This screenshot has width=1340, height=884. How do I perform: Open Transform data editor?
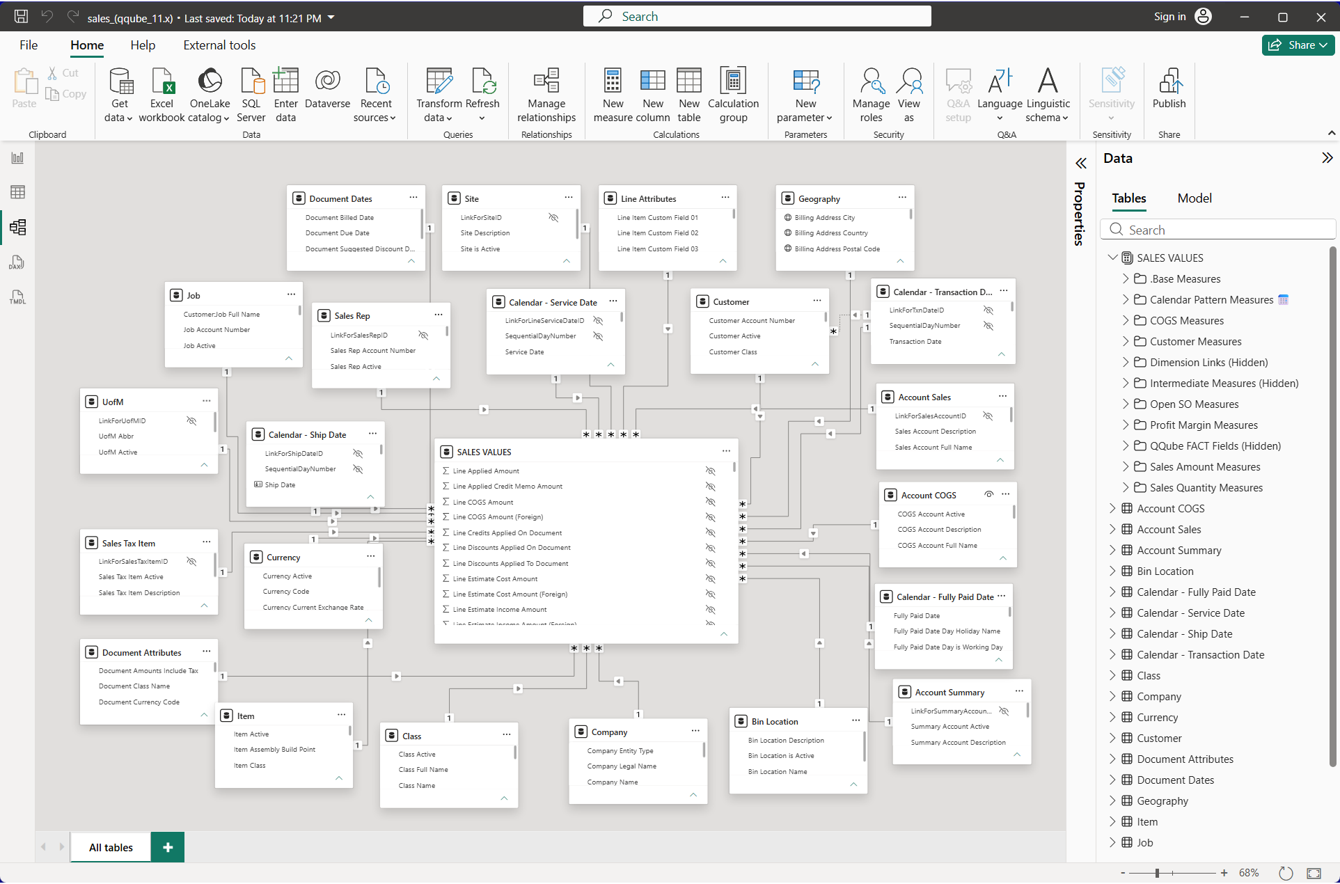point(439,95)
